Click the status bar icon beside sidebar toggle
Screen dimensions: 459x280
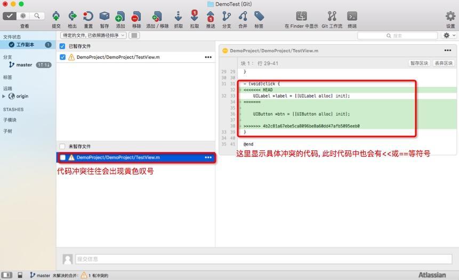point(20,275)
